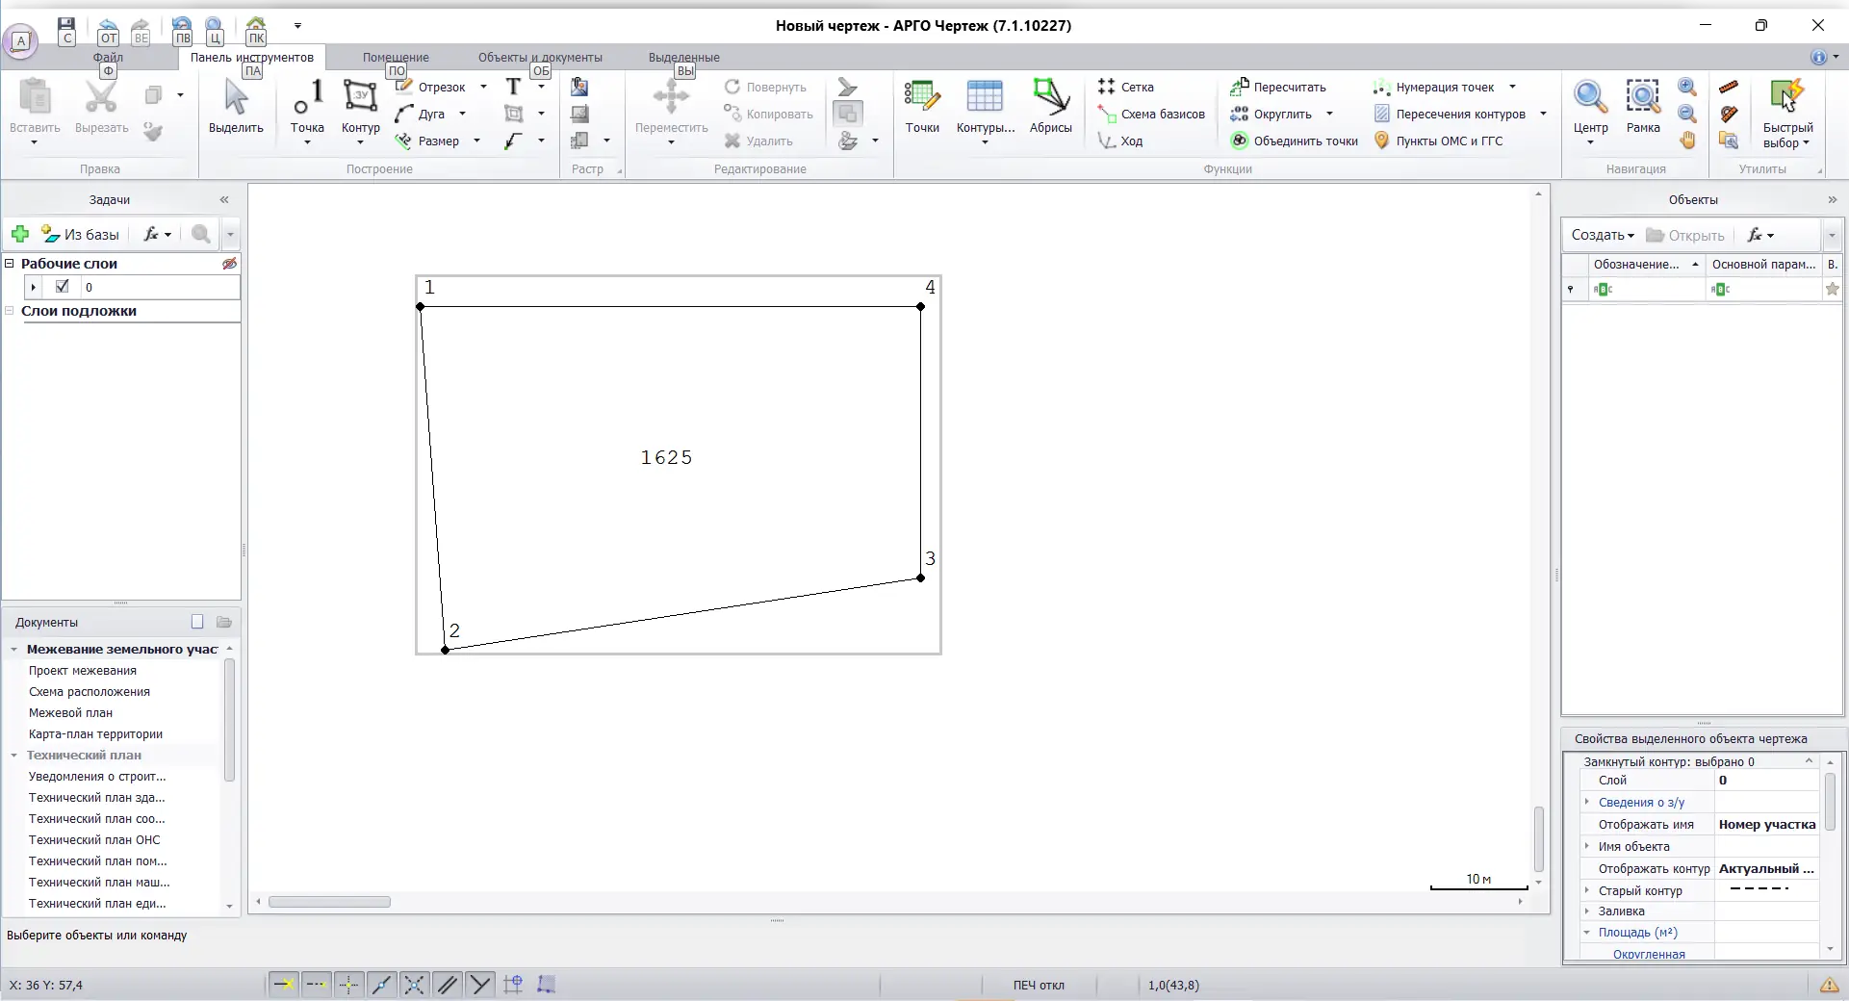Screen dimensions: 1849x1001
Task: Click the Центр navigation tool
Action: (1590, 107)
